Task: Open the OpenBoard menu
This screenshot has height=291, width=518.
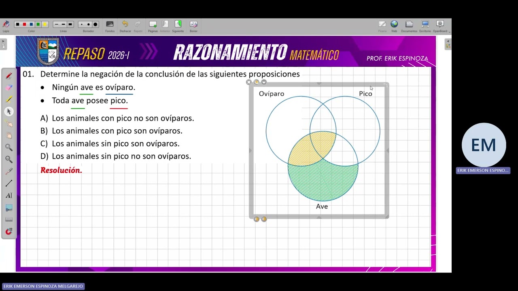Action: coord(440,26)
